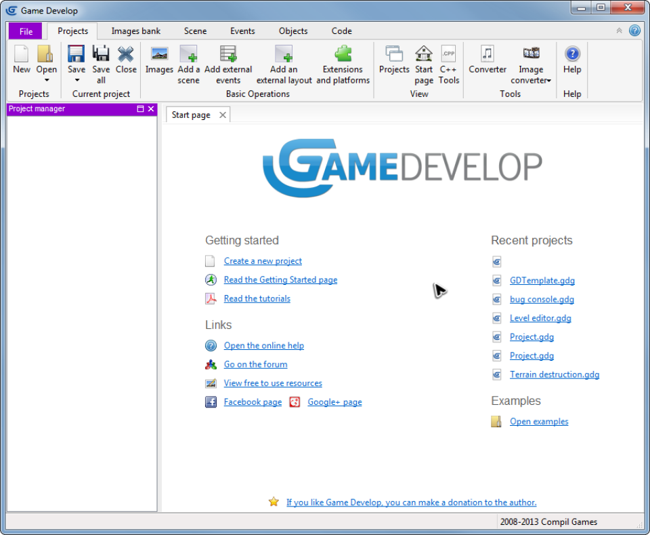Viewport: 650px width, 535px height.
Task: Add an external layout
Action: (284, 61)
